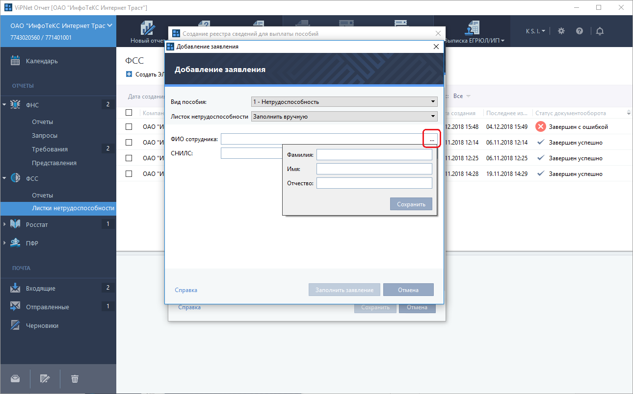Click the Calendar icon in the sidebar
Screen dimensions: 633x394
click(x=15, y=61)
